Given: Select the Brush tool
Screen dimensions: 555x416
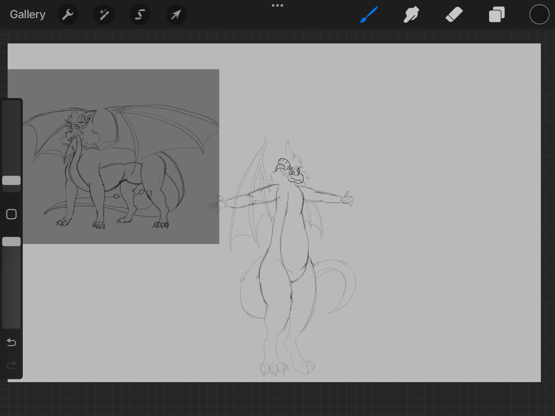Looking at the screenshot, I should [369, 14].
